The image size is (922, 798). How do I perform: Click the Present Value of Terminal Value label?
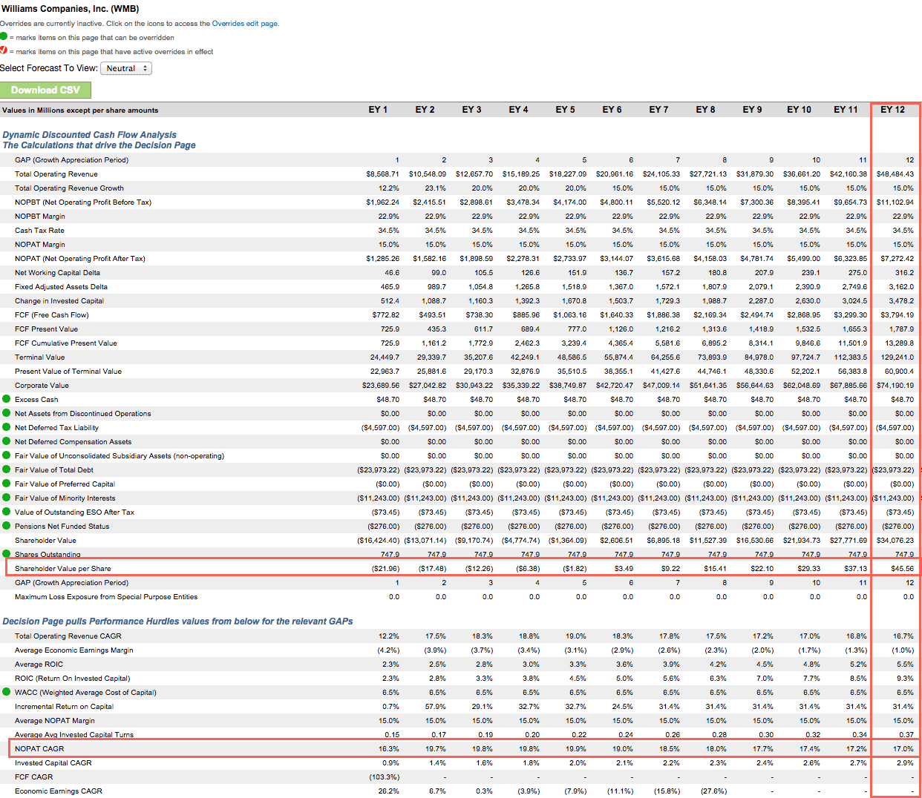(68, 372)
